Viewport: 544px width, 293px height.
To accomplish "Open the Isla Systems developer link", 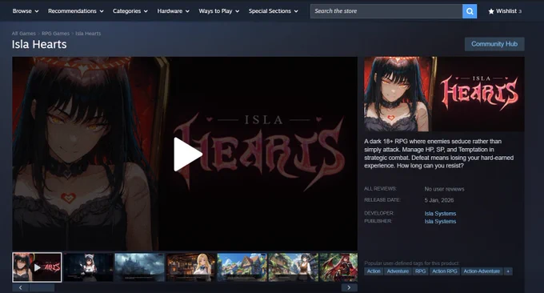I will pyautogui.click(x=440, y=214).
